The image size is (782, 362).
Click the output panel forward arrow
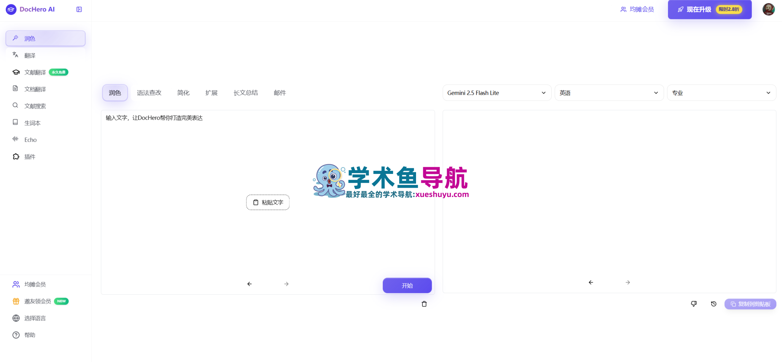click(x=628, y=282)
